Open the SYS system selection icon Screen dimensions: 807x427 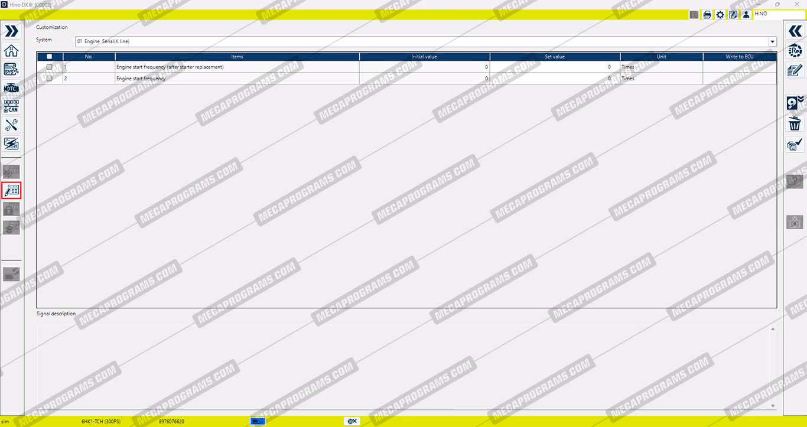[x=11, y=69]
